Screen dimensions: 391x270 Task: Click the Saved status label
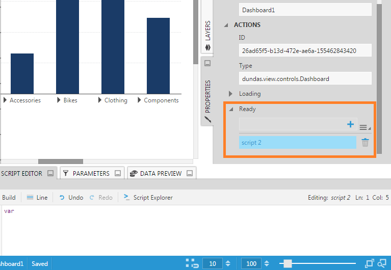[40, 263]
